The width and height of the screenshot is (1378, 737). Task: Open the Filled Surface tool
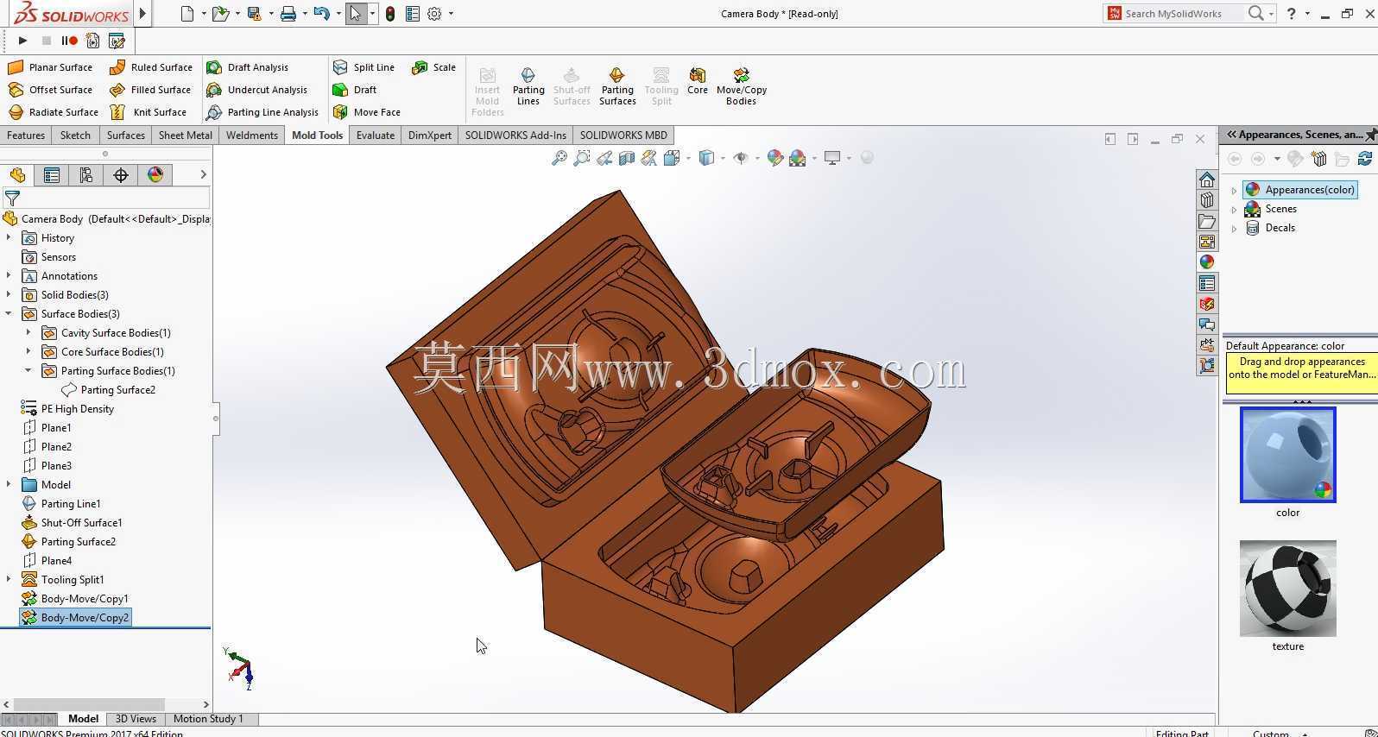point(150,90)
